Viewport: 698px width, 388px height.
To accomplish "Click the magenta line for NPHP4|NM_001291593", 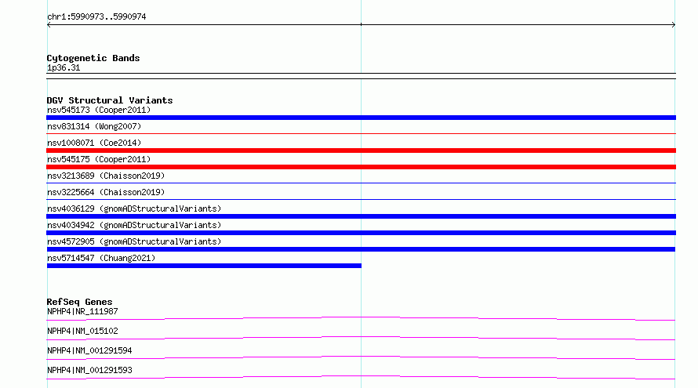I will coord(361,377).
